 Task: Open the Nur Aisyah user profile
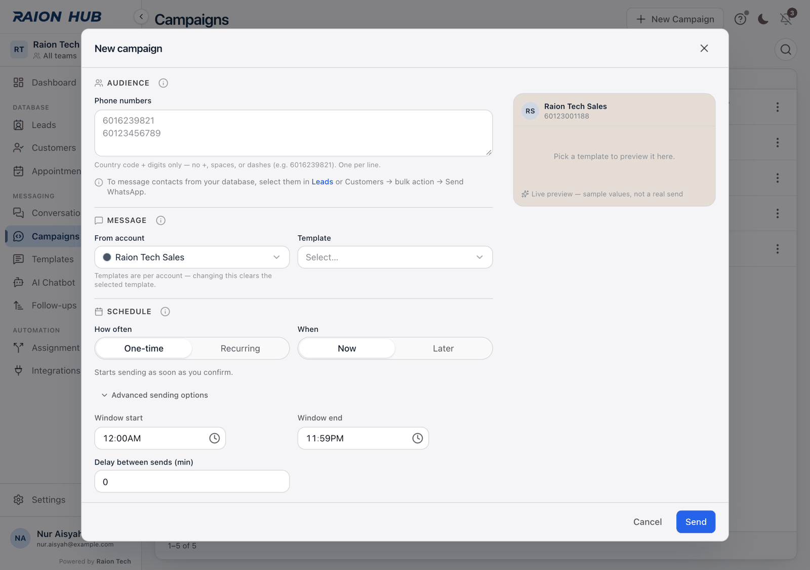point(46,539)
